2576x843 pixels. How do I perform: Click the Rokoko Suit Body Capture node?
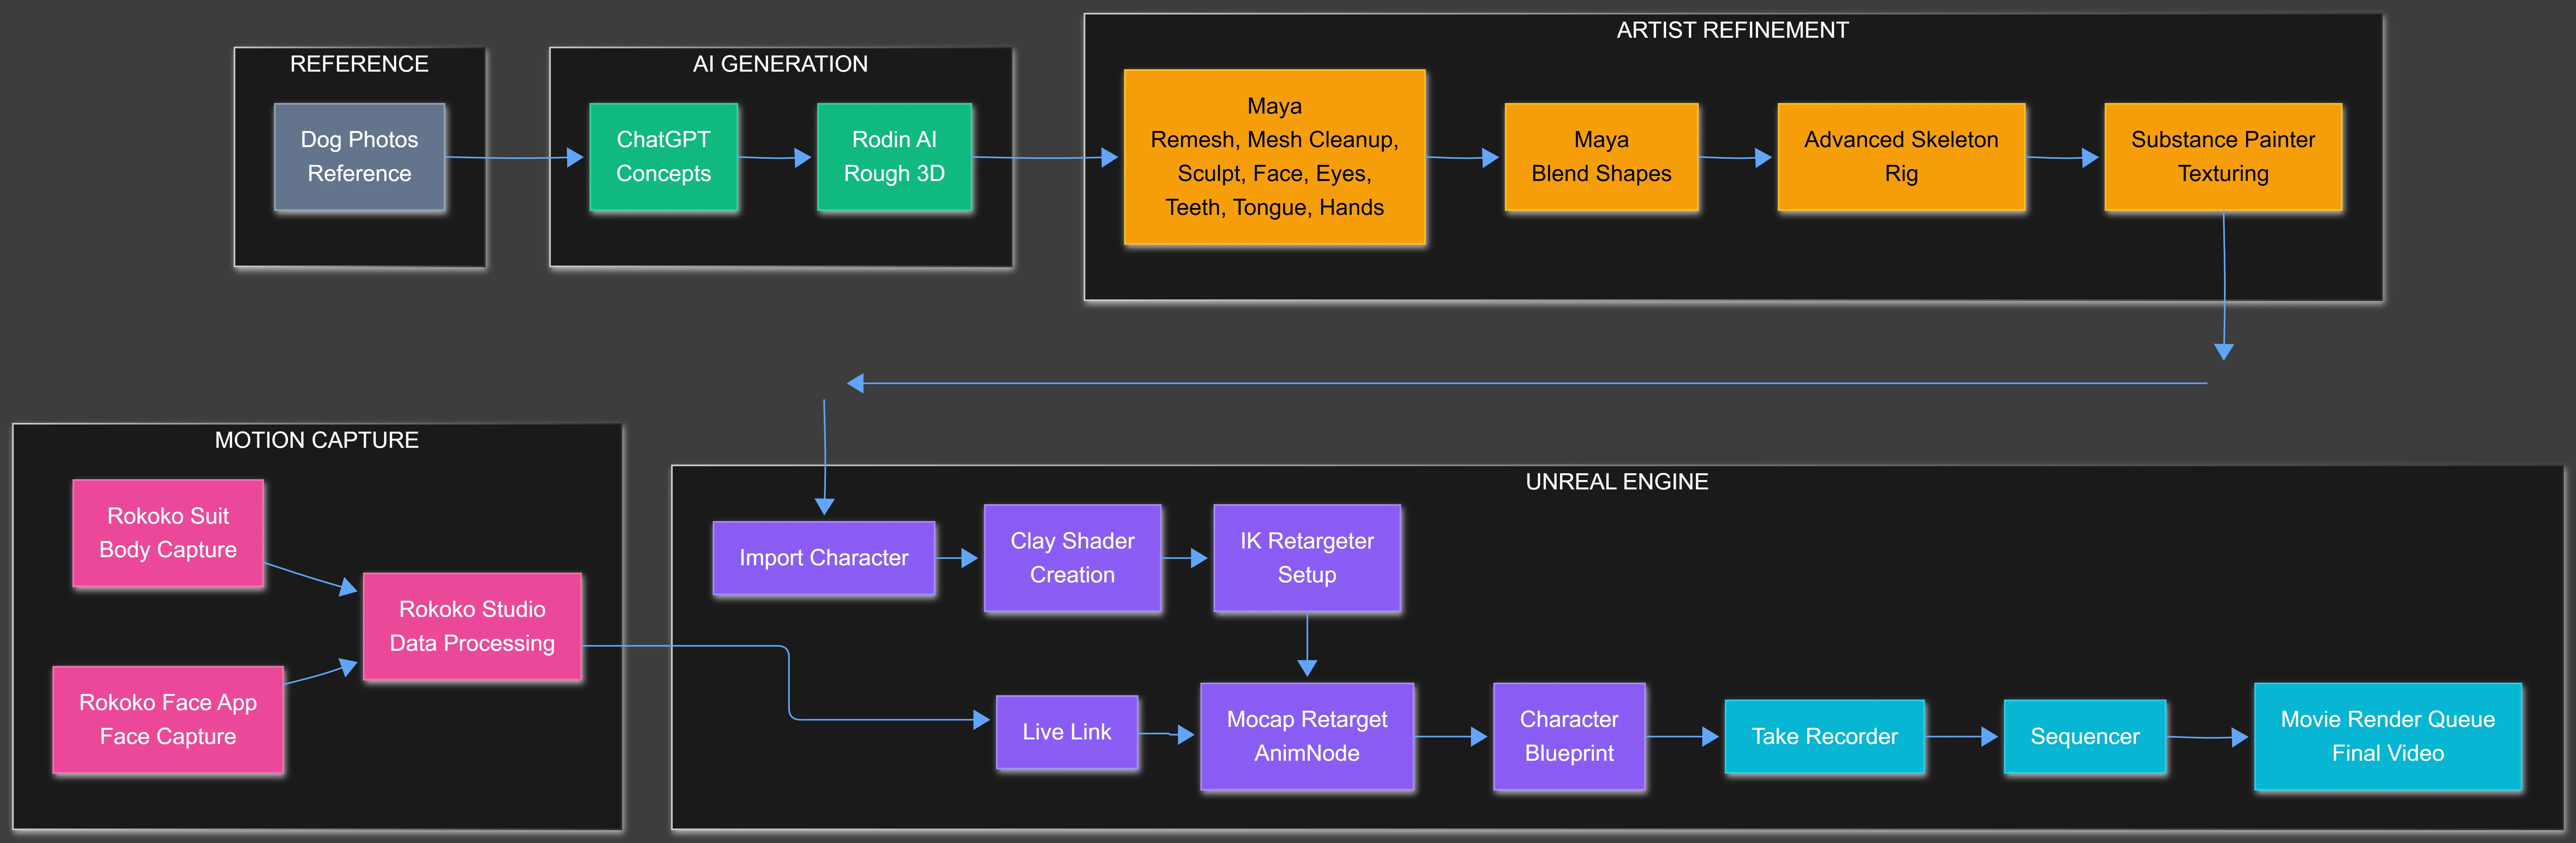pyautogui.click(x=167, y=533)
